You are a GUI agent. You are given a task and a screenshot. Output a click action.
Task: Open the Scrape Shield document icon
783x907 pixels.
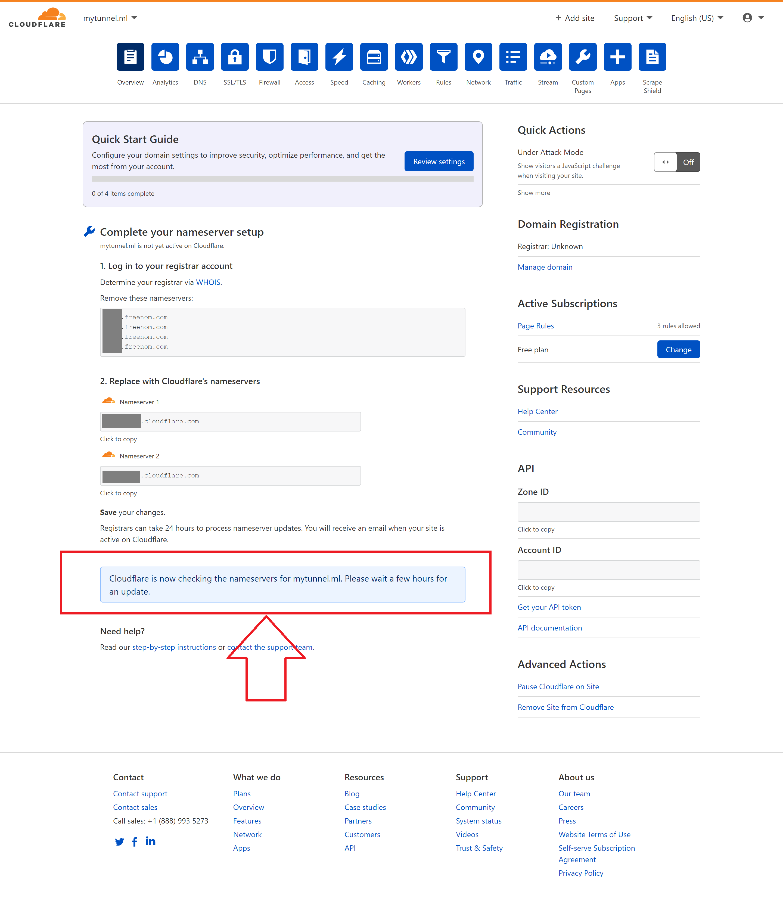pyautogui.click(x=652, y=57)
